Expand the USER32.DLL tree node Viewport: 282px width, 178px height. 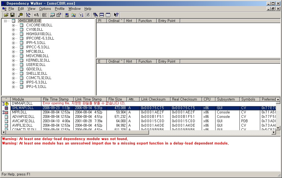tap(13, 65)
